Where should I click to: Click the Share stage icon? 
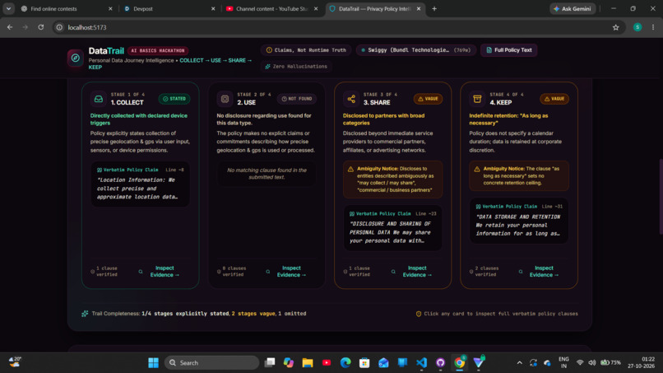pyautogui.click(x=351, y=99)
